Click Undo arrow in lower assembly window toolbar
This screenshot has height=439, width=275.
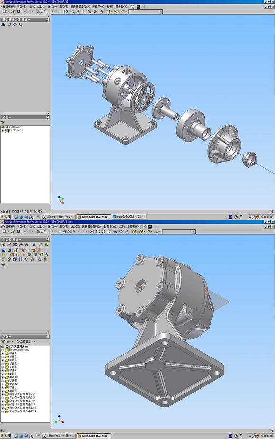coord(26,231)
